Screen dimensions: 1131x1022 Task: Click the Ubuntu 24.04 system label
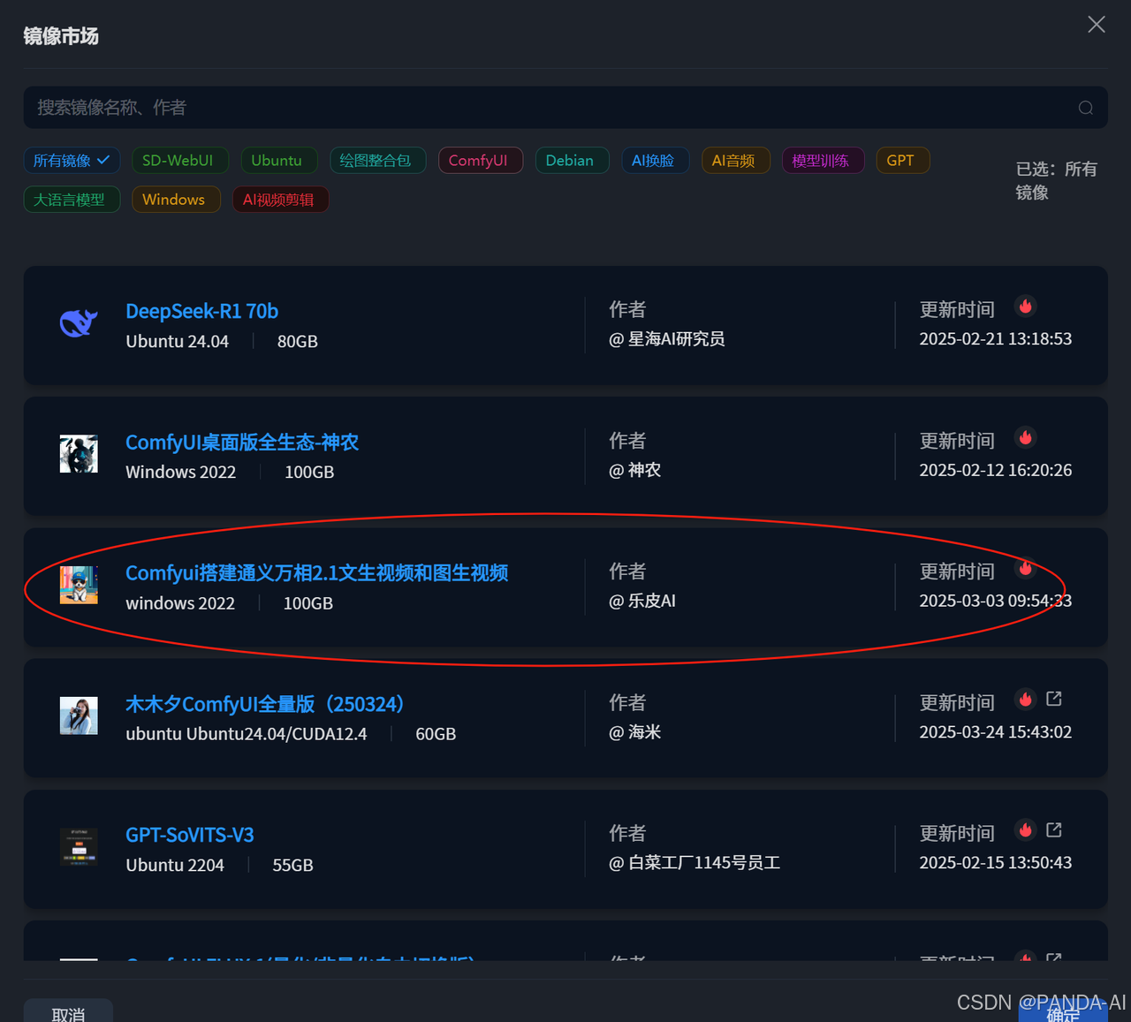177,342
